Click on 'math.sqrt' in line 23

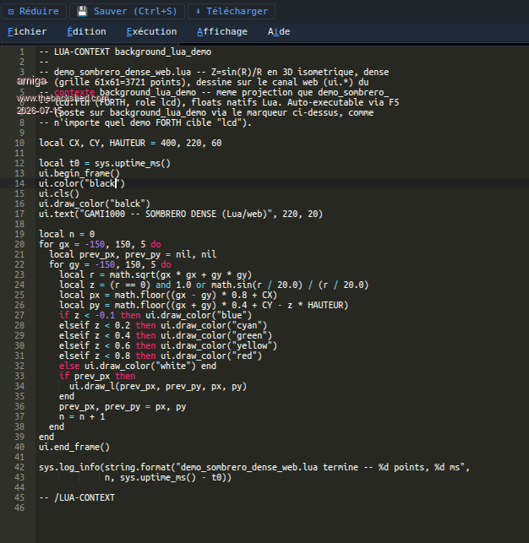tap(133, 275)
